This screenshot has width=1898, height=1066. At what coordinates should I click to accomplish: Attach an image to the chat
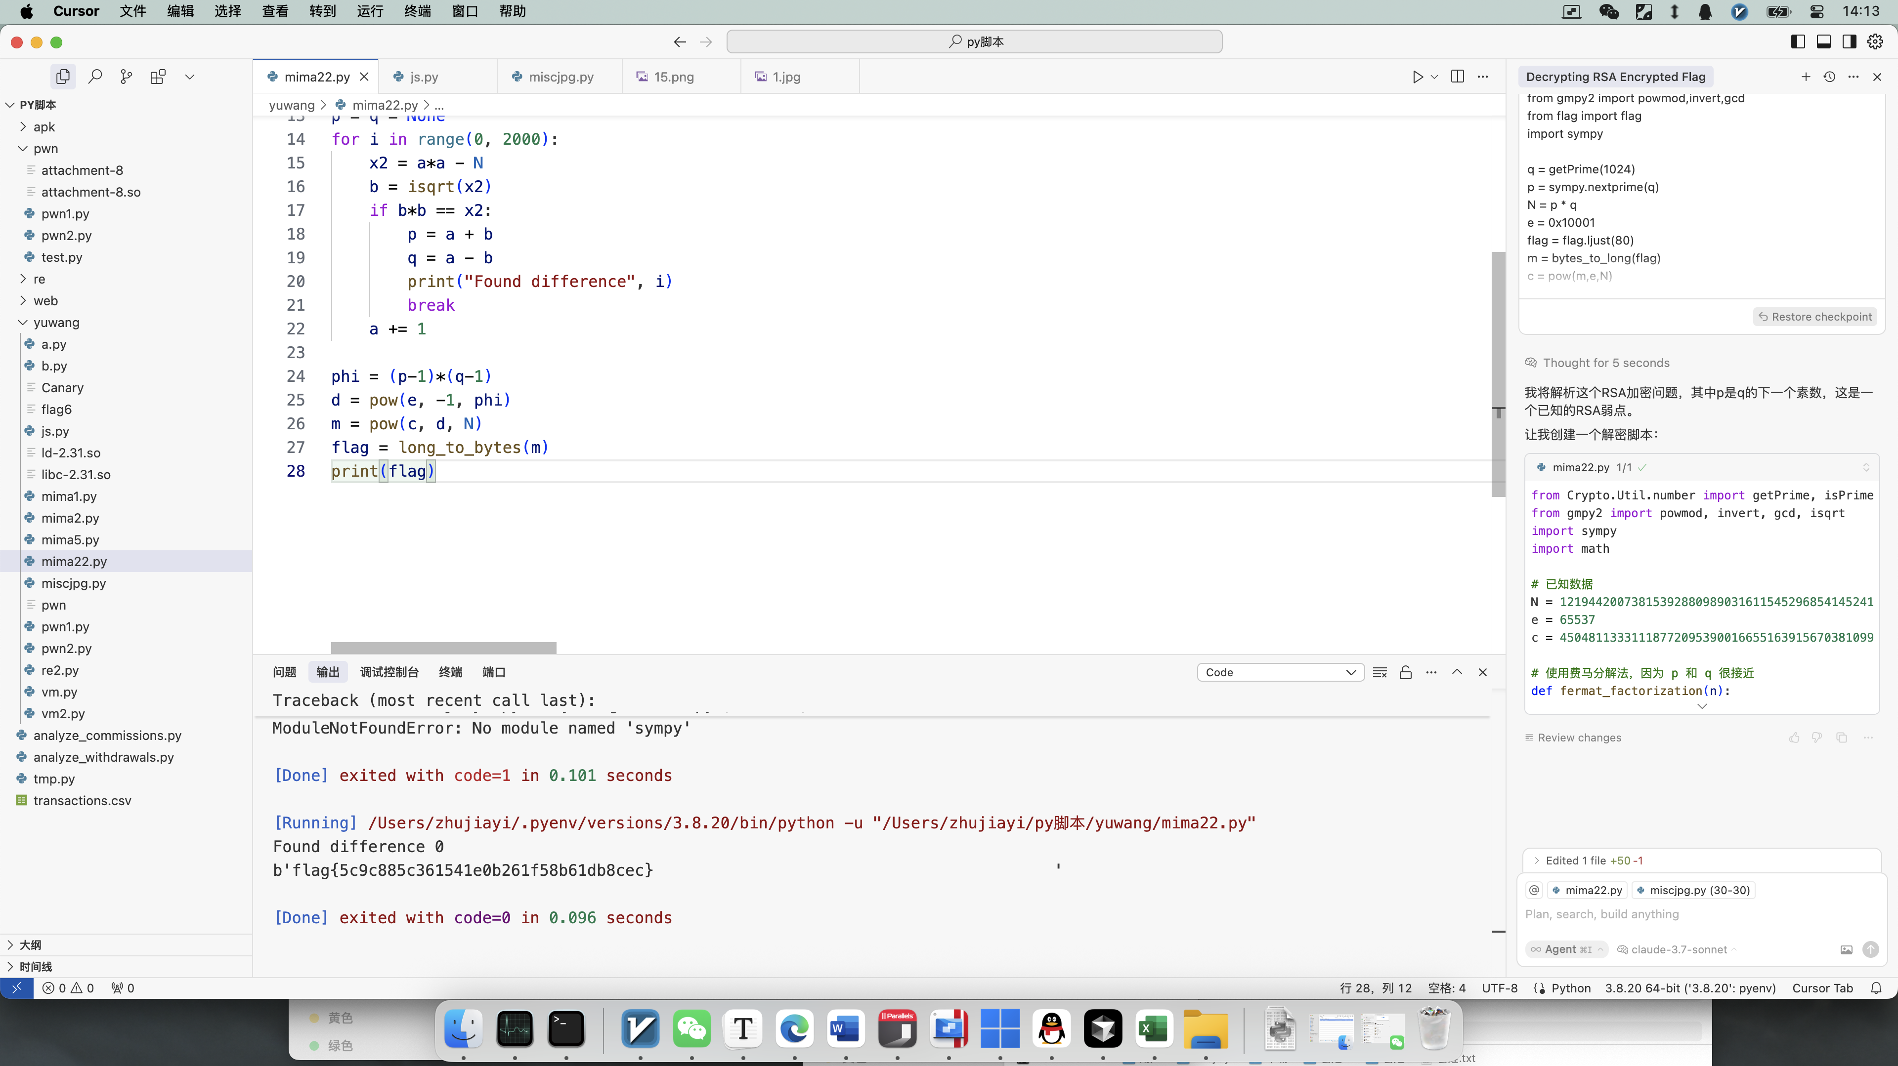click(x=1847, y=950)
